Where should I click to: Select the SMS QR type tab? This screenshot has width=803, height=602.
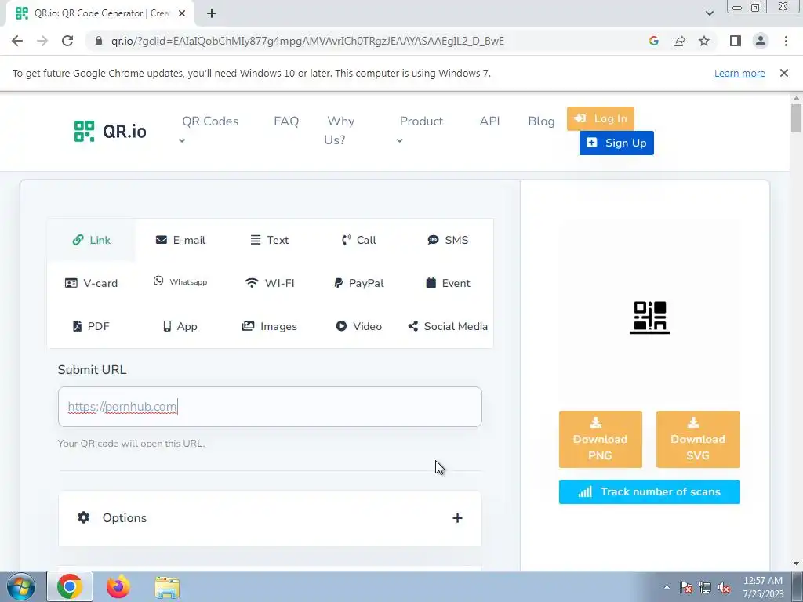click(x=448, y=240)
